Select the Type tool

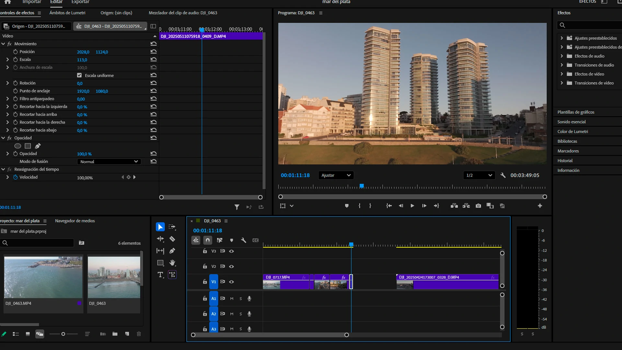coord(160,275)
